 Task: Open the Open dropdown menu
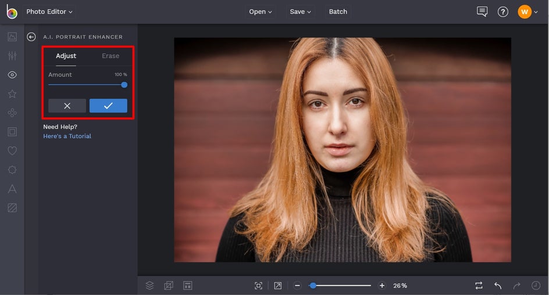260,12
